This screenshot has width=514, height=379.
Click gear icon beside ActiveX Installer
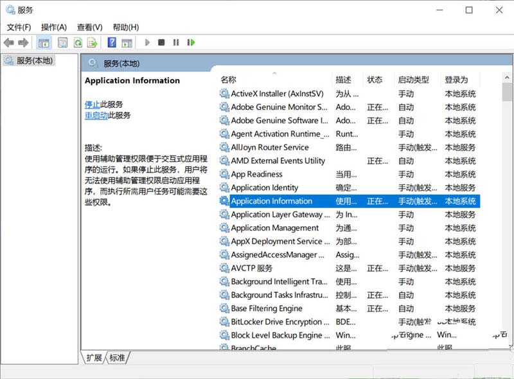click(224, 94)
